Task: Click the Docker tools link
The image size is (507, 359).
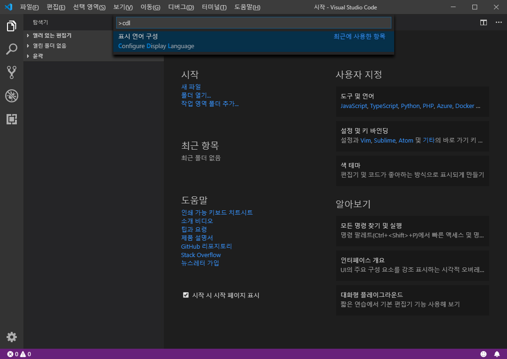Action: pyautogui.click(x=465, y=106)
